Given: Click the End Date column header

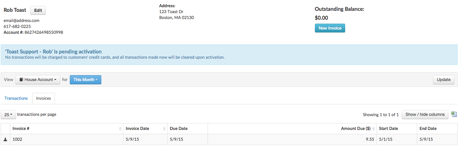Looking at the screenshot, I should pos(428,129).
